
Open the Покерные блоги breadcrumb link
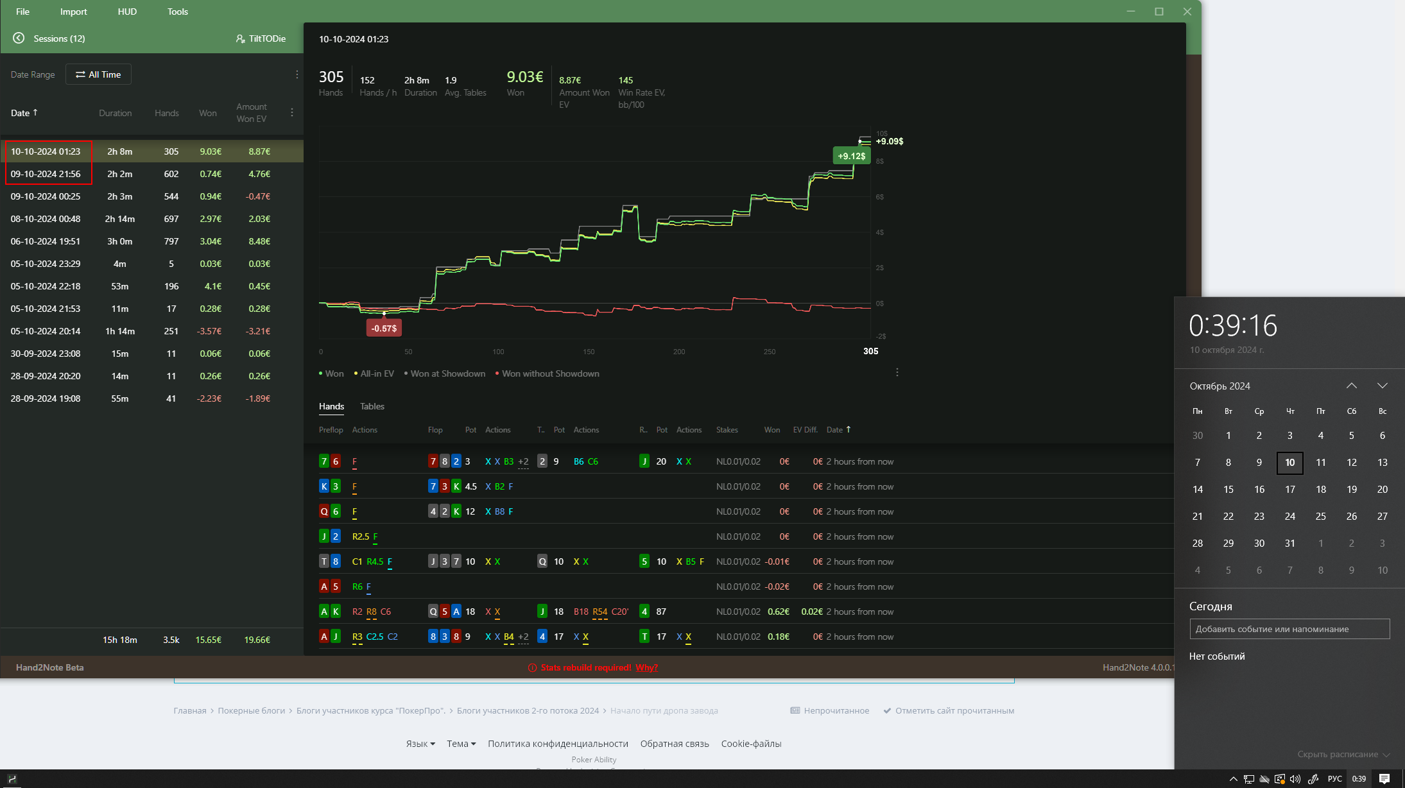coord(251,711)
